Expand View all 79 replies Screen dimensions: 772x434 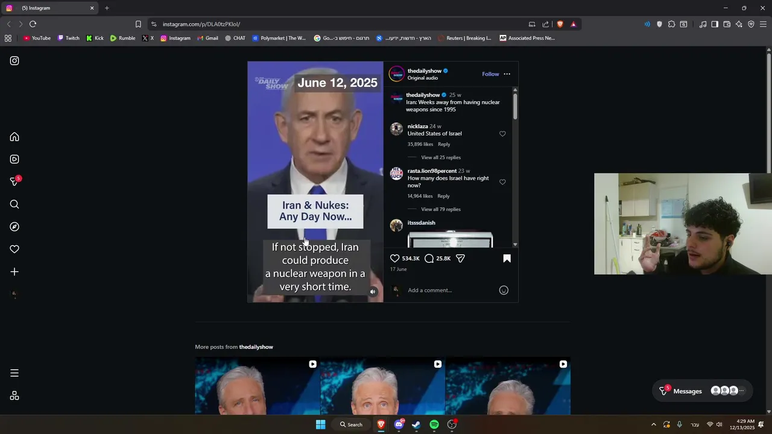tap(441, 209)
